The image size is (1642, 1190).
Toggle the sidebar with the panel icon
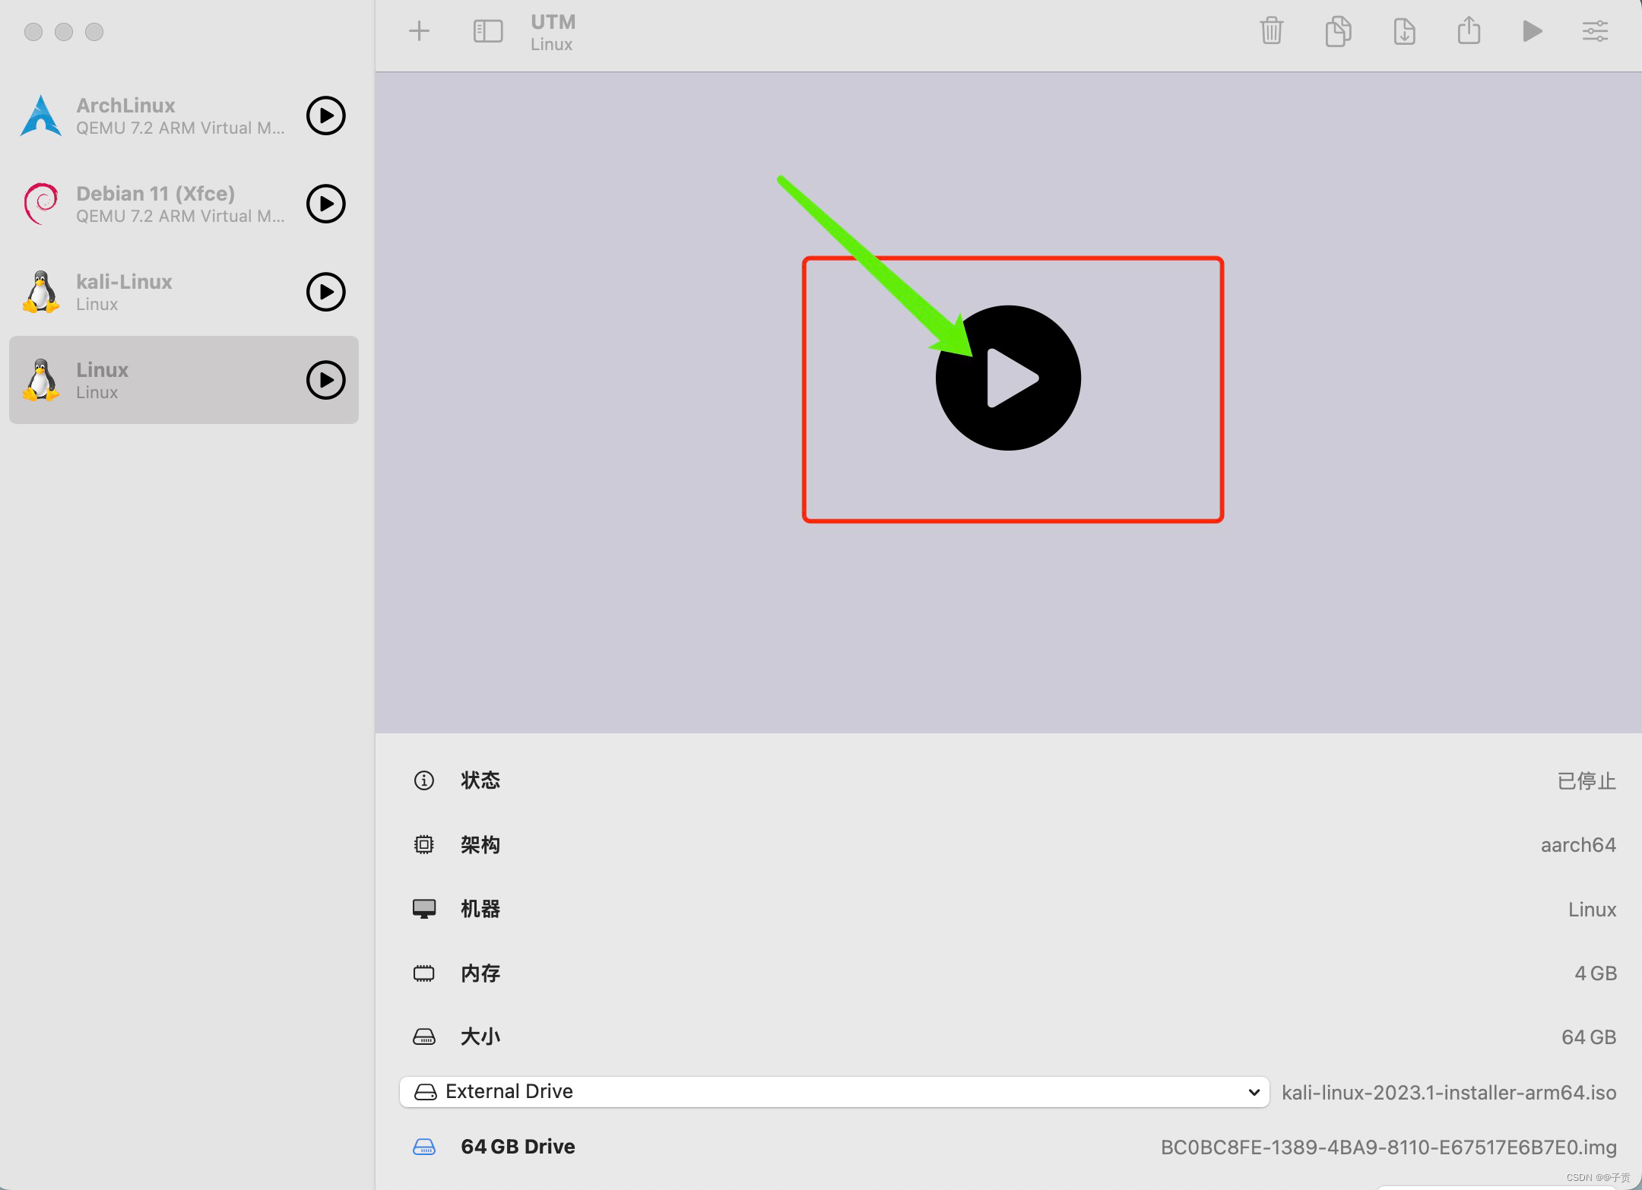tap(488, 31)
